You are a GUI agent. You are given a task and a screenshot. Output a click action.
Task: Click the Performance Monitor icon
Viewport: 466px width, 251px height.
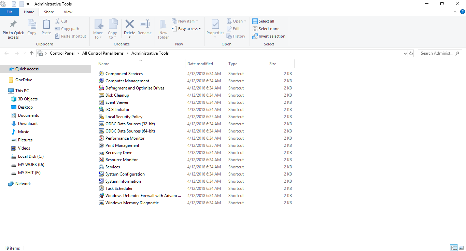pyautogui.click(x=101, y=138)
